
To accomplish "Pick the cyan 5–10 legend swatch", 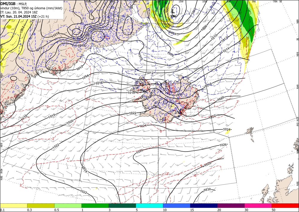I will (x=149, y=205).
